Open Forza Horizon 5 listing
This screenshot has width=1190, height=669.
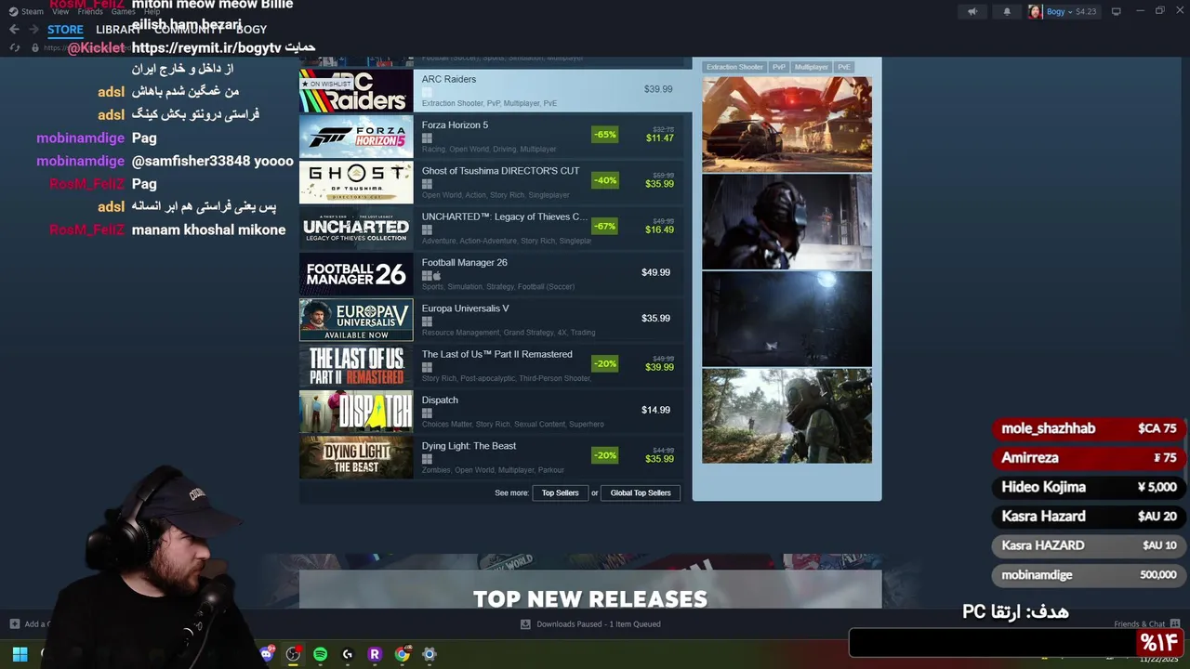pos(491,137)
